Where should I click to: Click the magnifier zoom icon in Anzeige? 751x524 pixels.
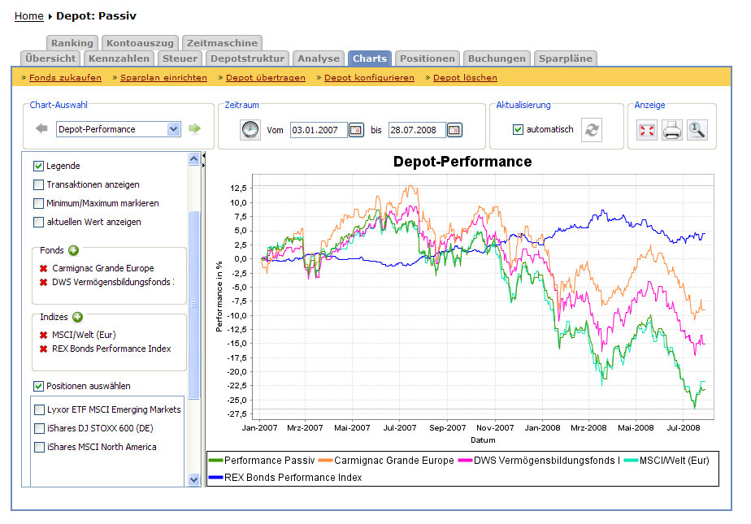pos(697,130)
